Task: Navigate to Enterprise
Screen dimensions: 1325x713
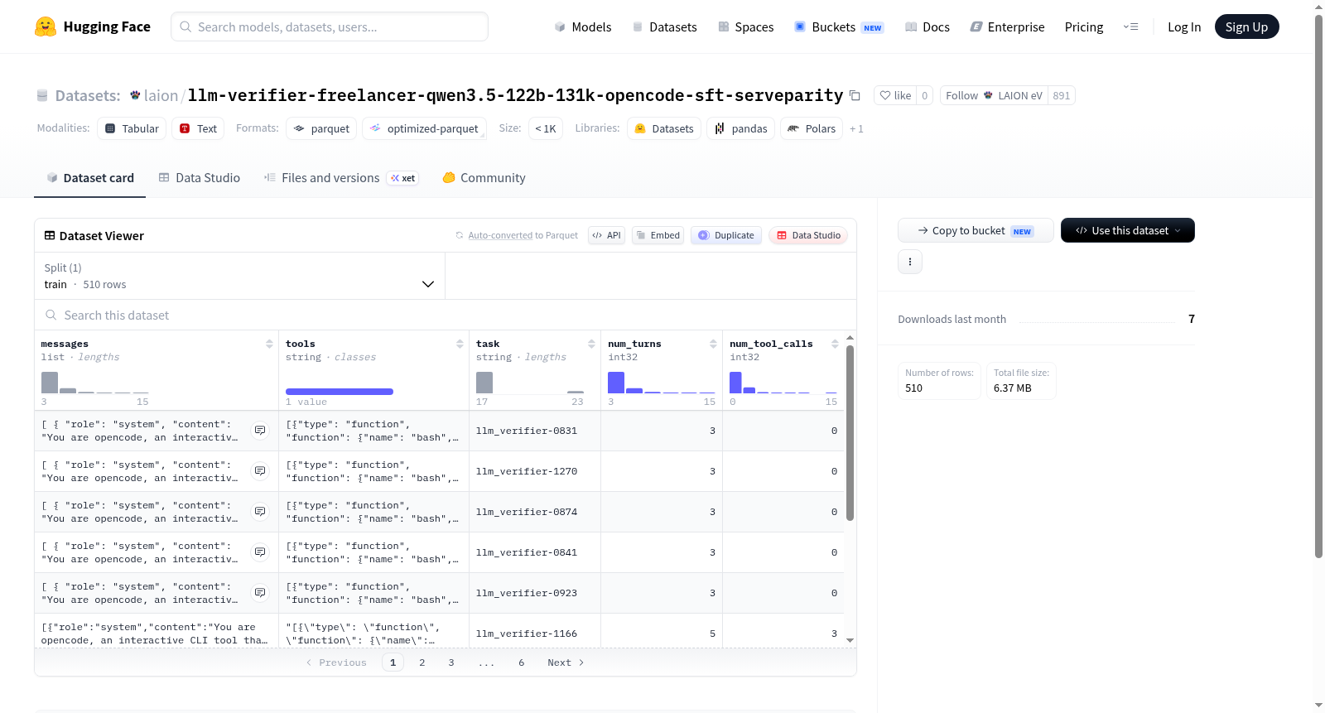Action: [1007, 26]
